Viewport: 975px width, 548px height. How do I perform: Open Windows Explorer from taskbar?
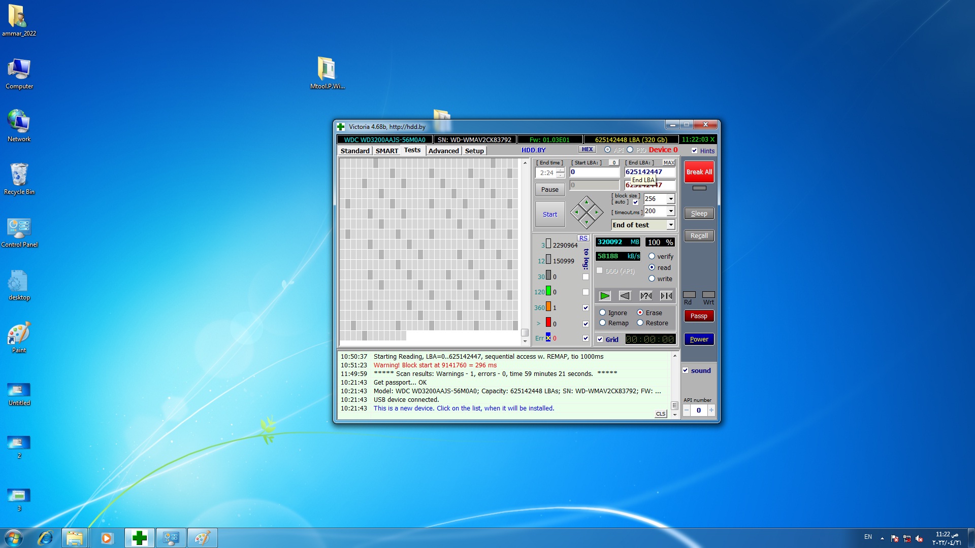(x=75, y=538)
